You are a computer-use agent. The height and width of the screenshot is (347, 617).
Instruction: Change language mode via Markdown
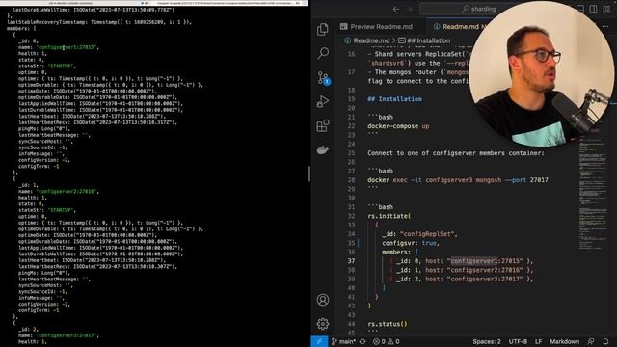coord(564,341)
